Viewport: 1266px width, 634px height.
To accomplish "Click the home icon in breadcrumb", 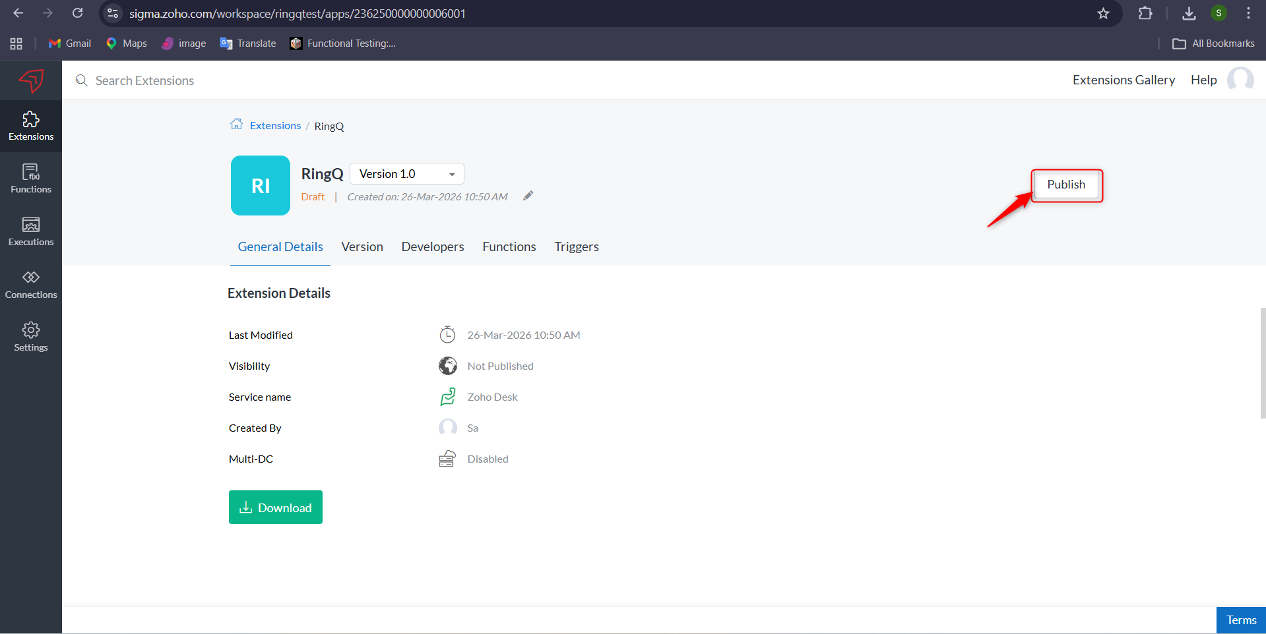I will [236, 124].
